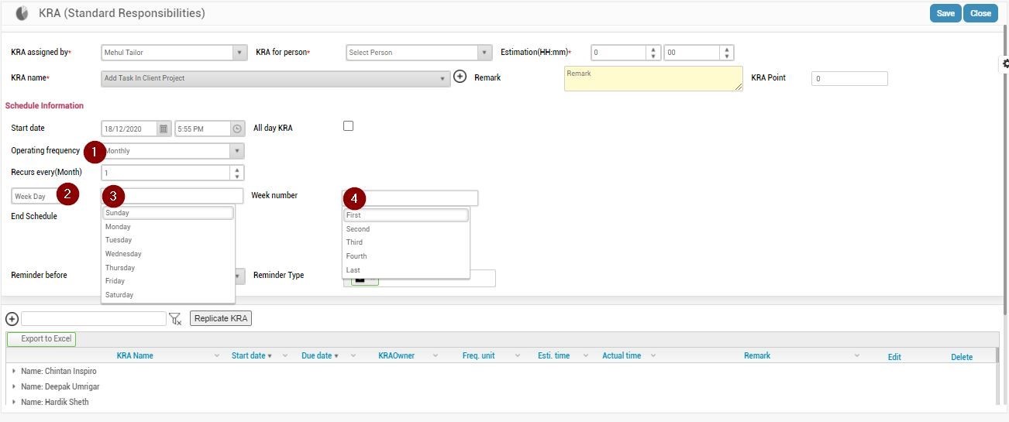Open start time clock picker
Screen dimensions: 1009x422
(x=237, y=129)
